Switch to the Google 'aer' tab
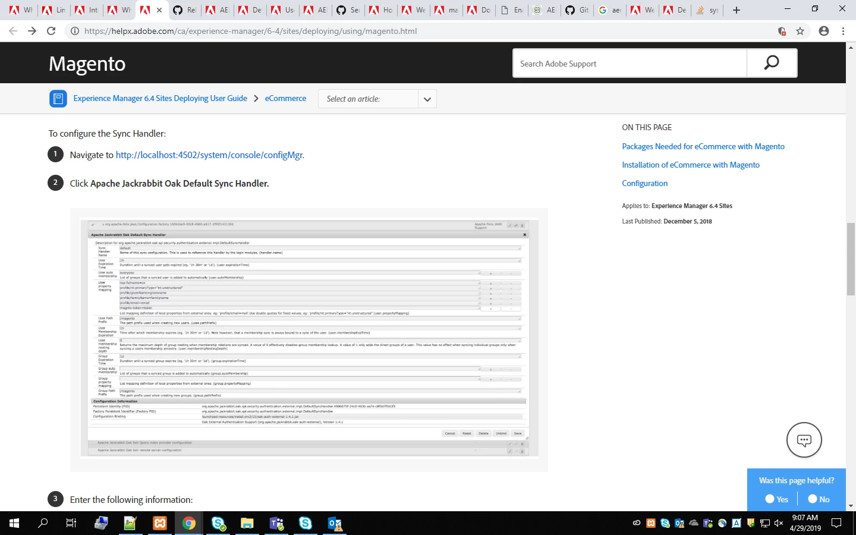Screen dimensions: 856x535 coord(610,10)
